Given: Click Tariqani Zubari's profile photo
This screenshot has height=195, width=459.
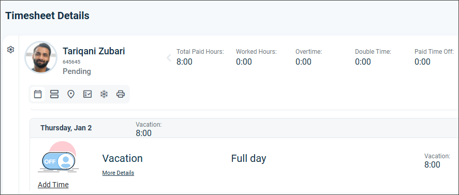Looking at the screenshot, I should [x=41, y=57].
